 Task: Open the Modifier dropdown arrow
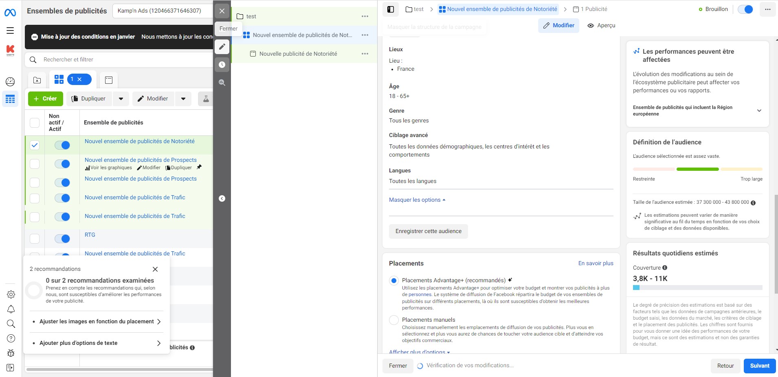click(183, 99)
